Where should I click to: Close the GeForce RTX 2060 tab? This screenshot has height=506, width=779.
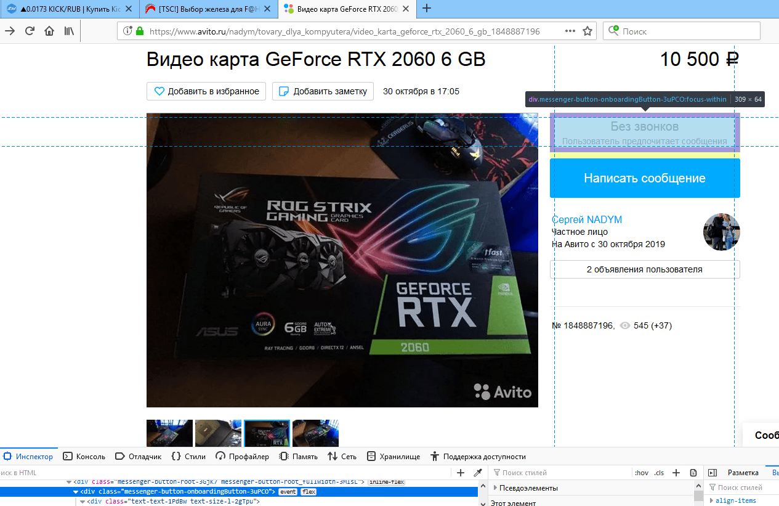[x=406, y=9]
